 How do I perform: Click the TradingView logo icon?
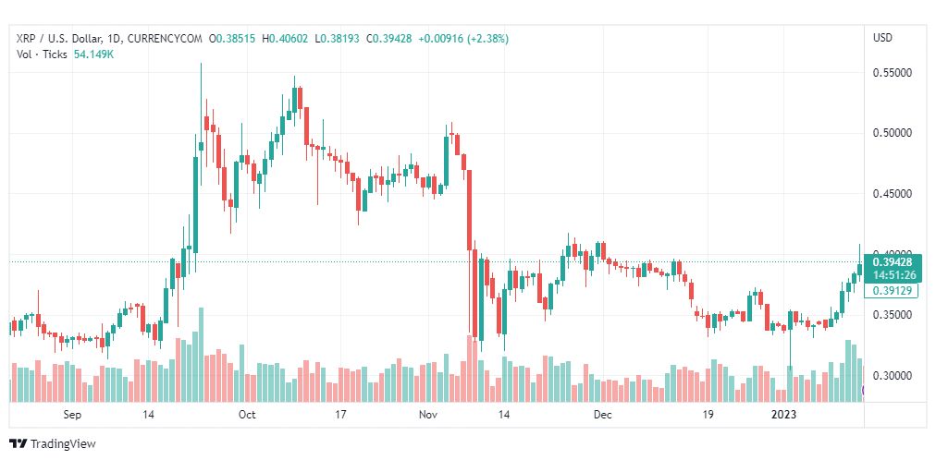click(x=18, y=443)
